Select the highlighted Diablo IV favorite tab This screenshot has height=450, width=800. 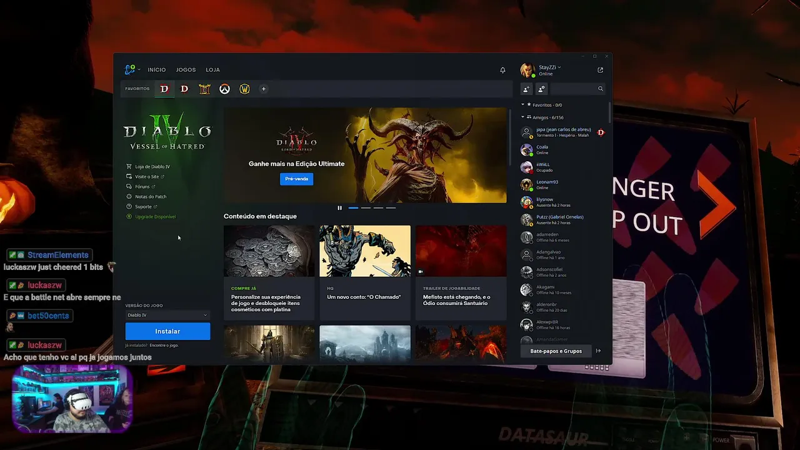(x=164, y=89)
